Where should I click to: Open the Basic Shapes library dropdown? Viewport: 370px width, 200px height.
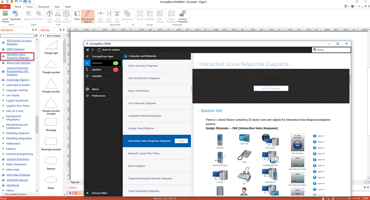(x=56, y=36)
